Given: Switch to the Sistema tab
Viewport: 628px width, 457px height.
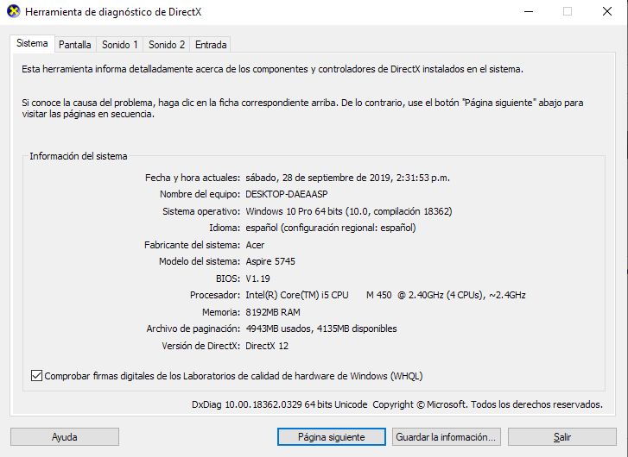Looking at the screenshot, I should click(32, 43).
